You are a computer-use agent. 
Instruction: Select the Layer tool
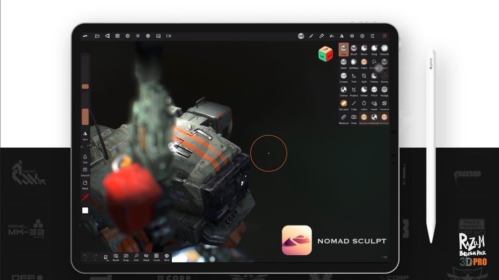point(384,63)
